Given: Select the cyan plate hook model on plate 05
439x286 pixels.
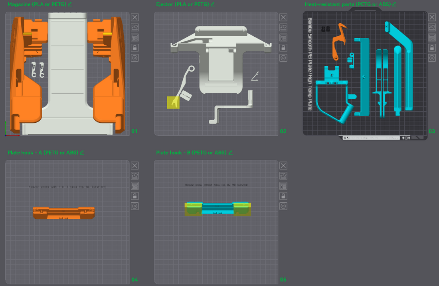Looking at the screenshot, I should tap(218, 208).
